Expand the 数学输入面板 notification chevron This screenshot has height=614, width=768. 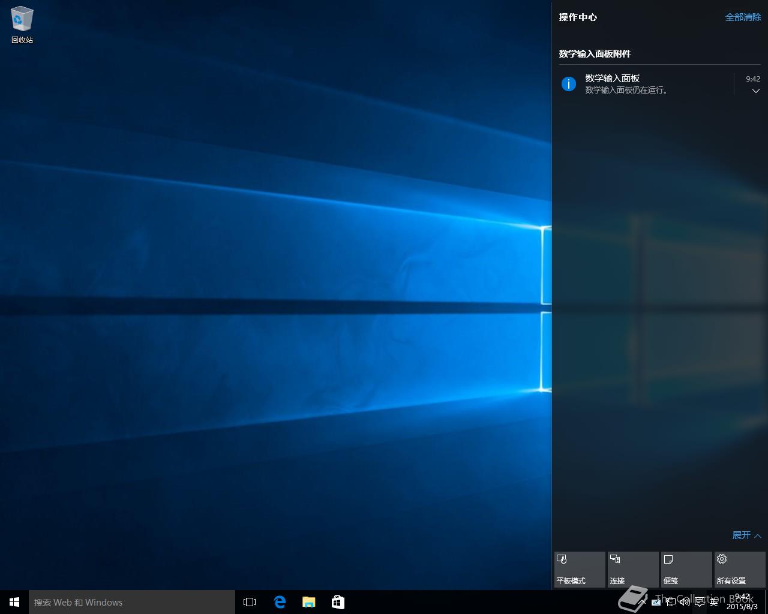pos(755,91)
